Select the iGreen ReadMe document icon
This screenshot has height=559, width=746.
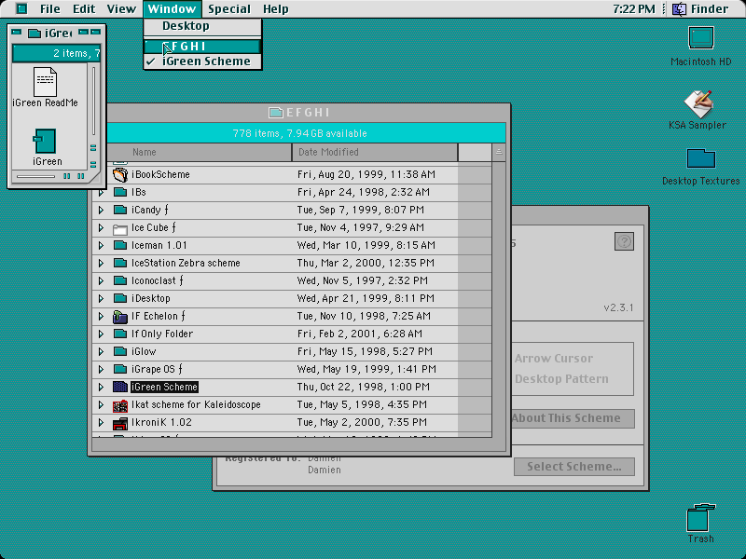(x=45, y=81)
